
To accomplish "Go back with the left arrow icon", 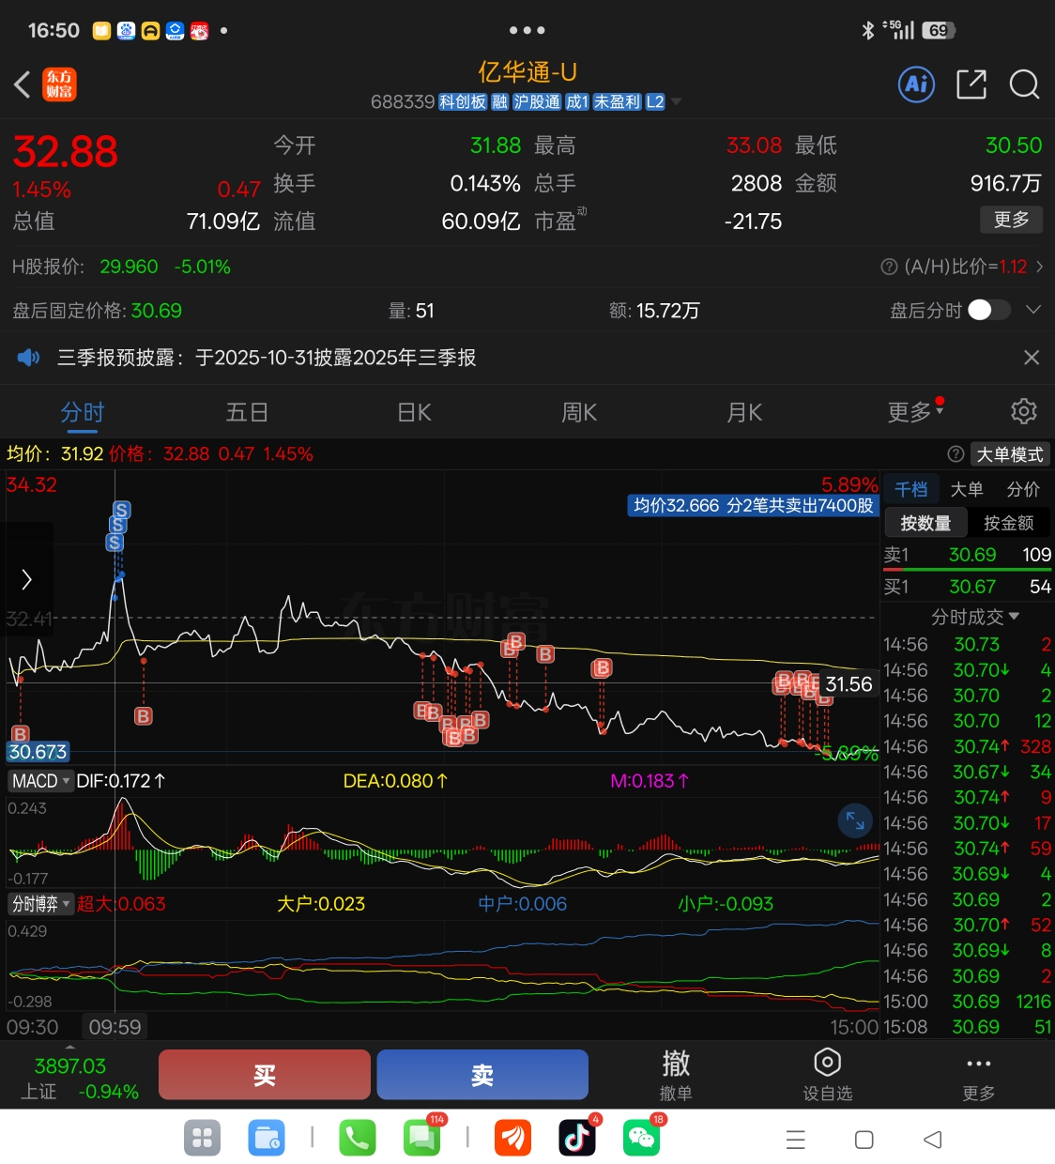I will tap(23, 84).
